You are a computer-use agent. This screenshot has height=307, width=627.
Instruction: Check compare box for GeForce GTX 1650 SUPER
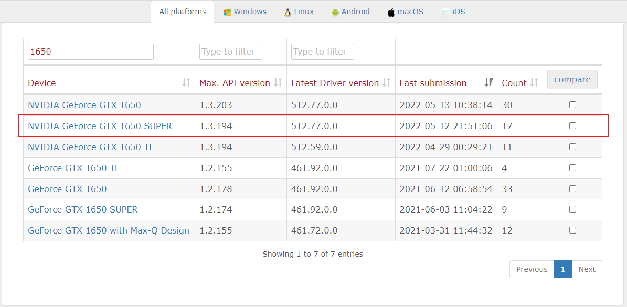(572, 209)
